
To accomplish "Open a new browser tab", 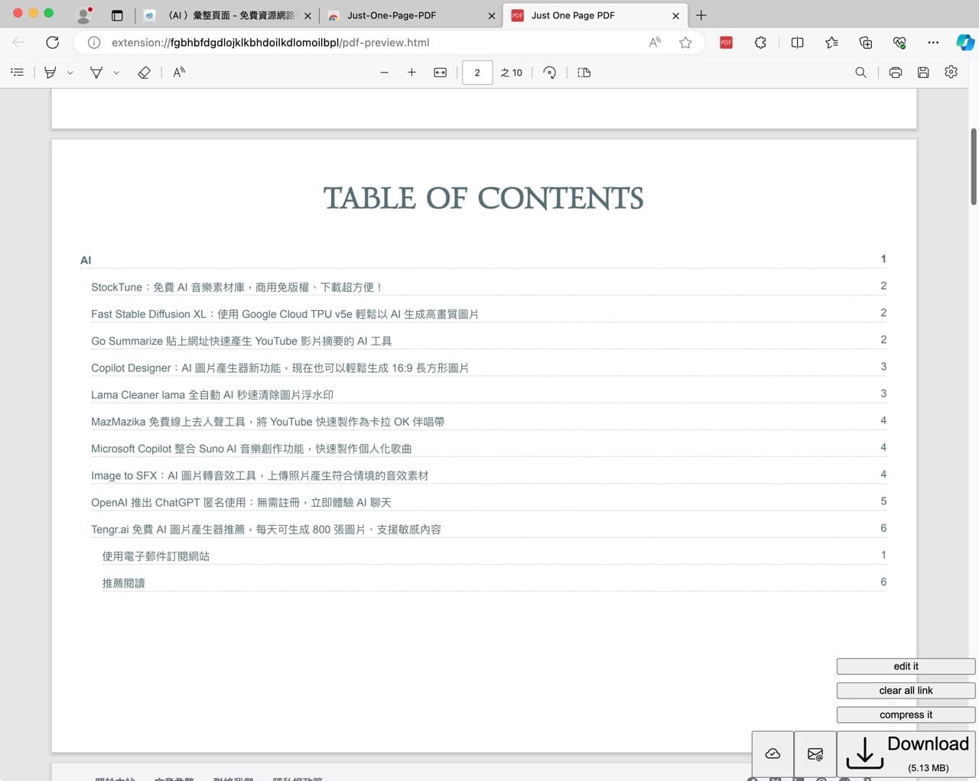I will [701, 15].
